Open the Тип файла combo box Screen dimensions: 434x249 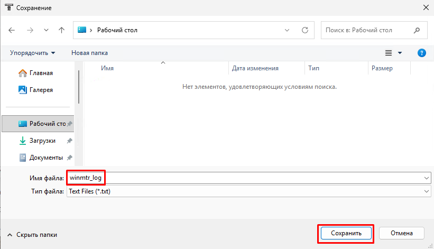249,191
